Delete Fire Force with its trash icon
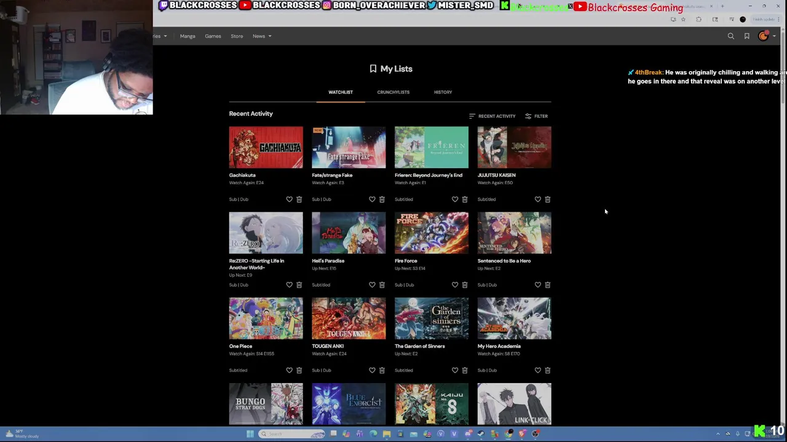787x442 pixels. click(x=465, y=285)
